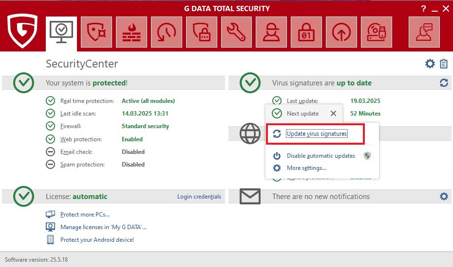Open the Backup clock-arrow tab

(x=167, y=32)
